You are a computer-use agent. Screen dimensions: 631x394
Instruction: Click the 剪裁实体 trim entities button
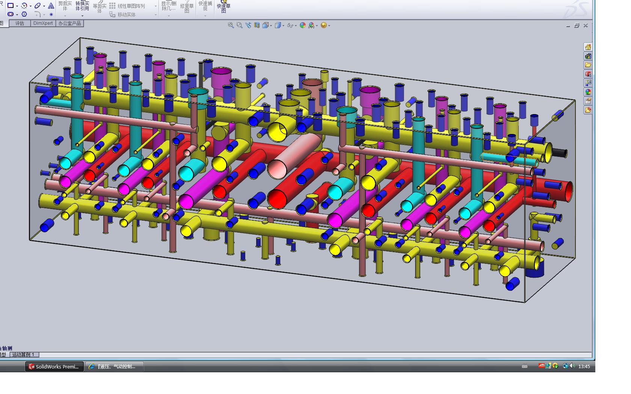65,6
